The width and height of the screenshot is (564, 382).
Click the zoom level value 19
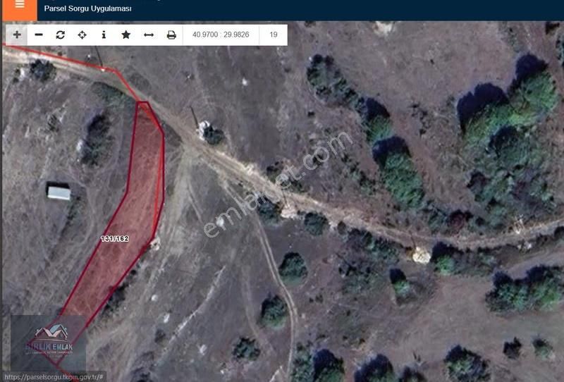[274, 35]
